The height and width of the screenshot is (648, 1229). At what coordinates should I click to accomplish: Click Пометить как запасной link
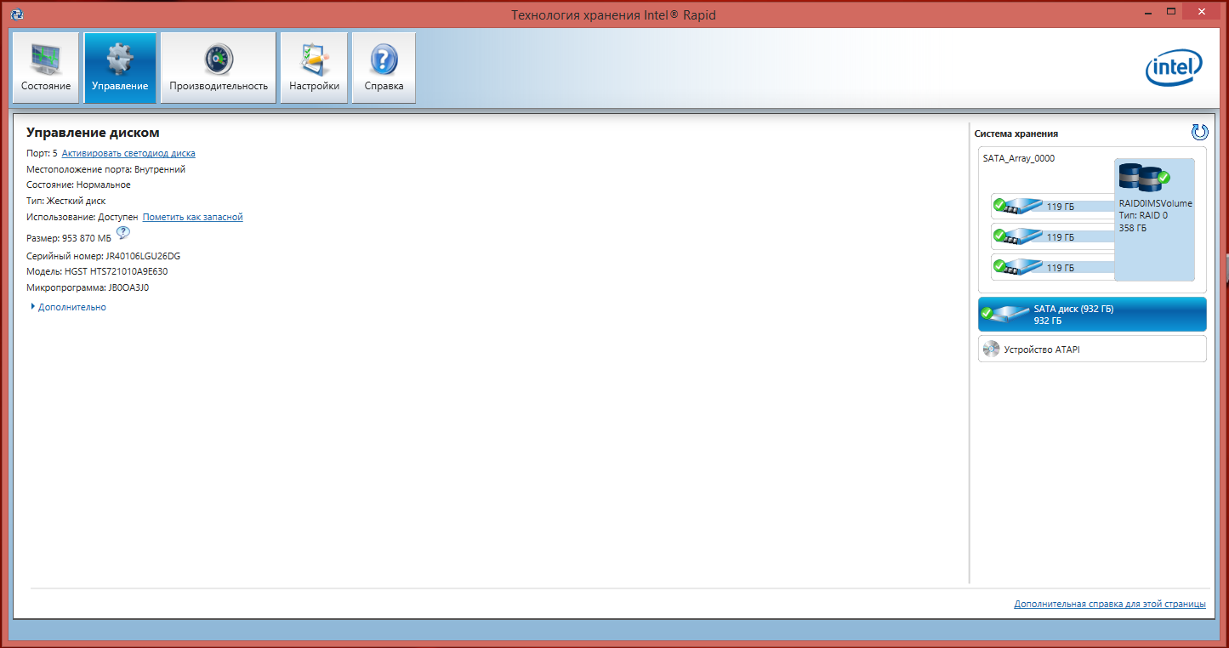pos(192,218)
